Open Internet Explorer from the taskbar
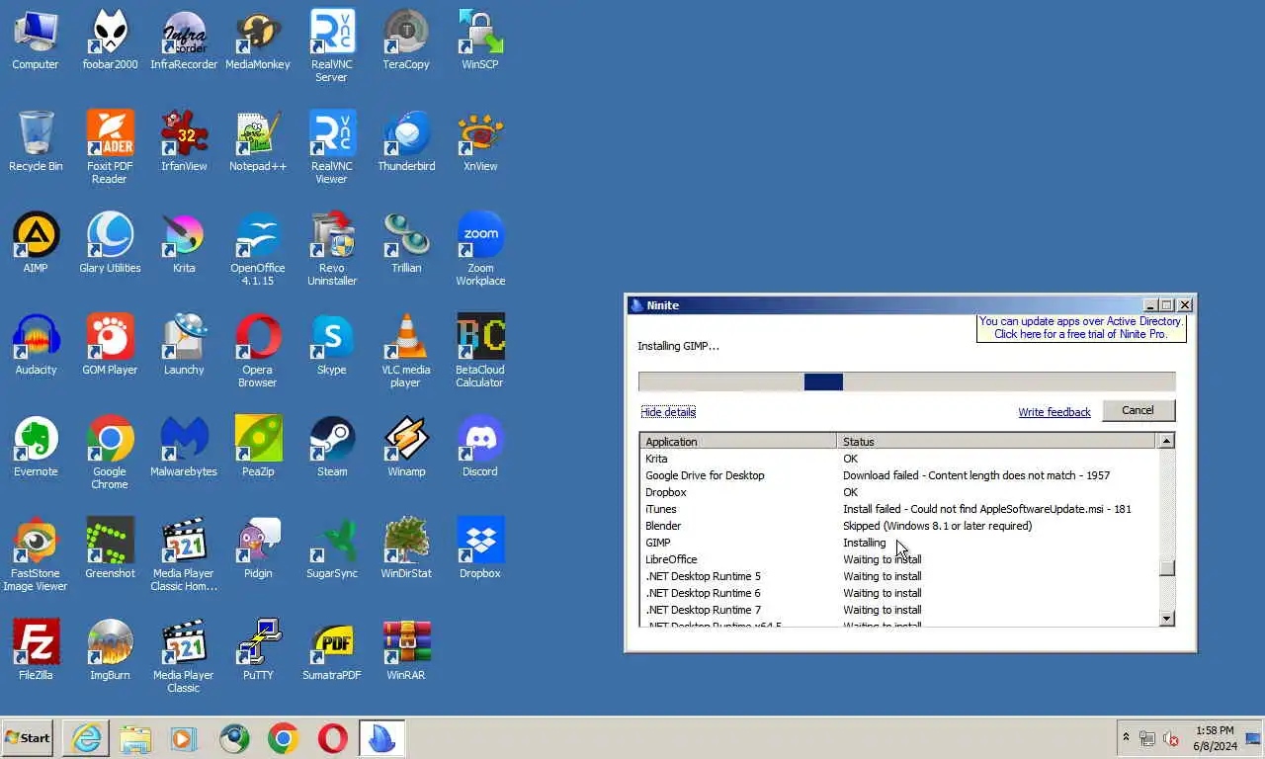This screenshot has width=1265, height=759. (x=86, y=738)
